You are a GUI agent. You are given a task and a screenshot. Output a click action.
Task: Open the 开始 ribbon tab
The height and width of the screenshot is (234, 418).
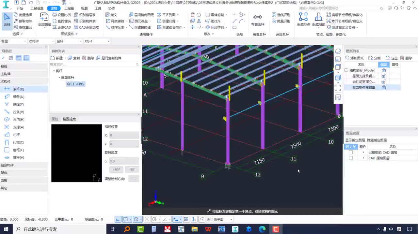coord(20,8)
